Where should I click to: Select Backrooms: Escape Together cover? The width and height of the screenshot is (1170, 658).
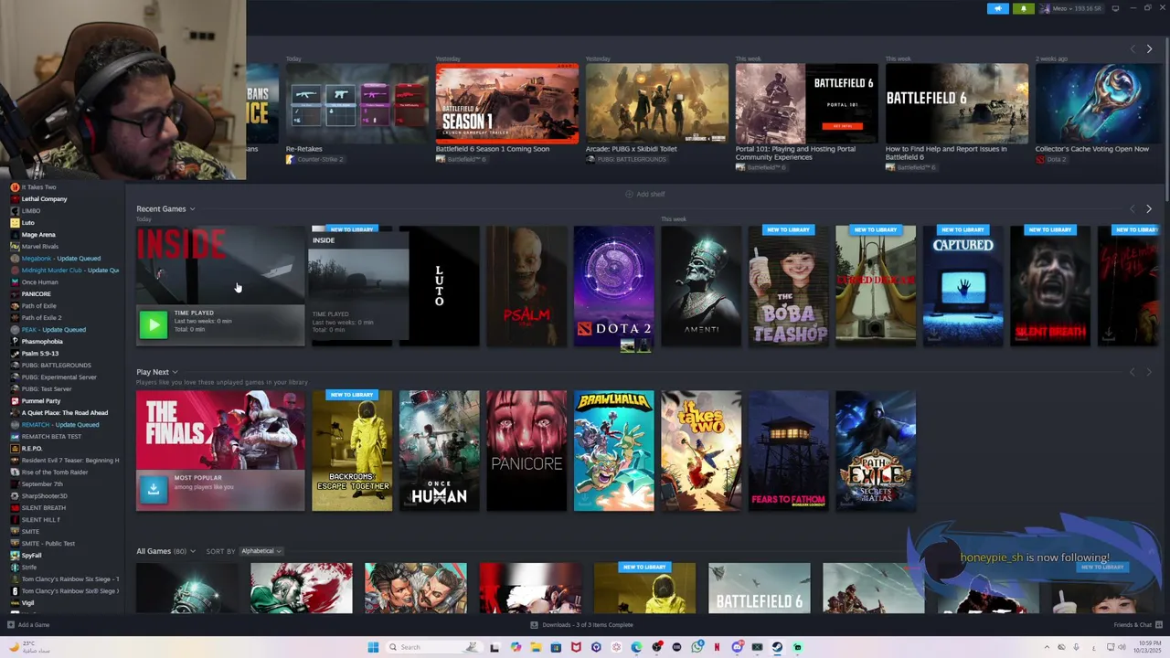pyautogui.click(x=352, y=451)
